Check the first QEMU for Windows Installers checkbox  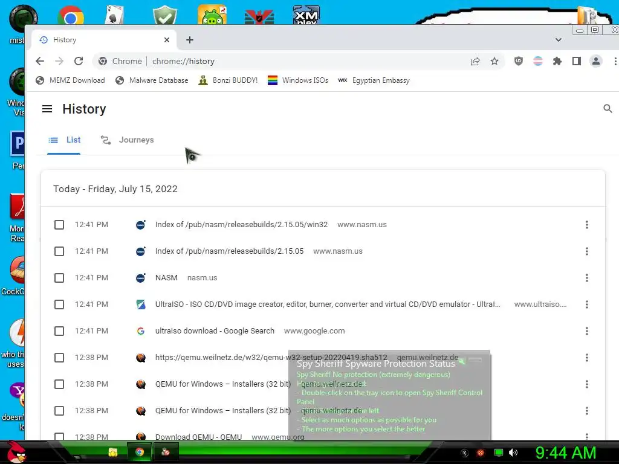tap(59, 384)
